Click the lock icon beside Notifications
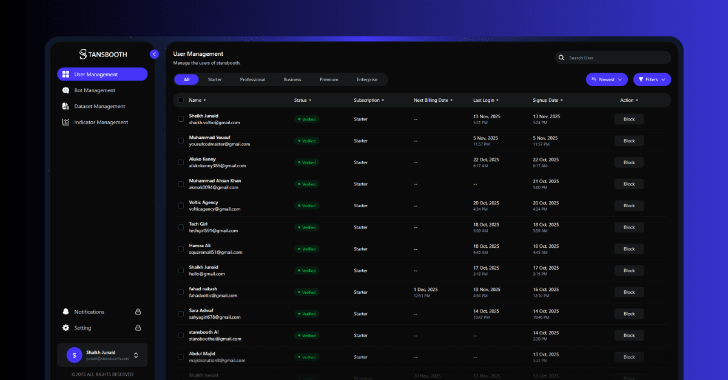Viewport: 728px width, 380px height. [x=138, y=312]
